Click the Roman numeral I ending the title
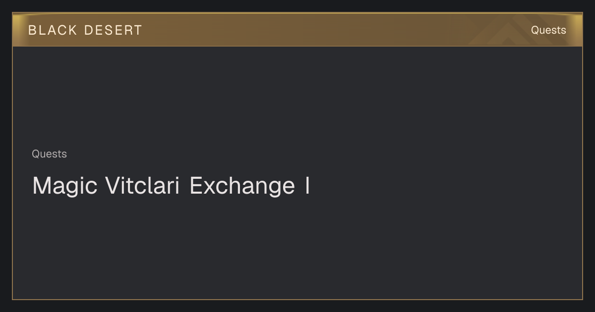The image size is (595, 312). point(307,186)
